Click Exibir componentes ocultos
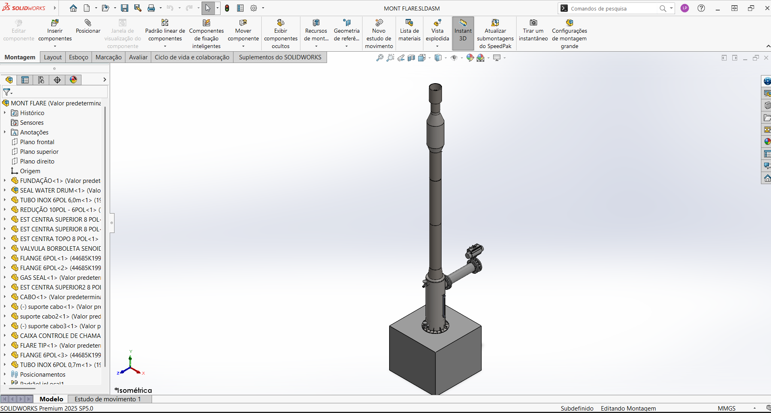This screenshot has height=413, width=771. click(x=281, y=34)
